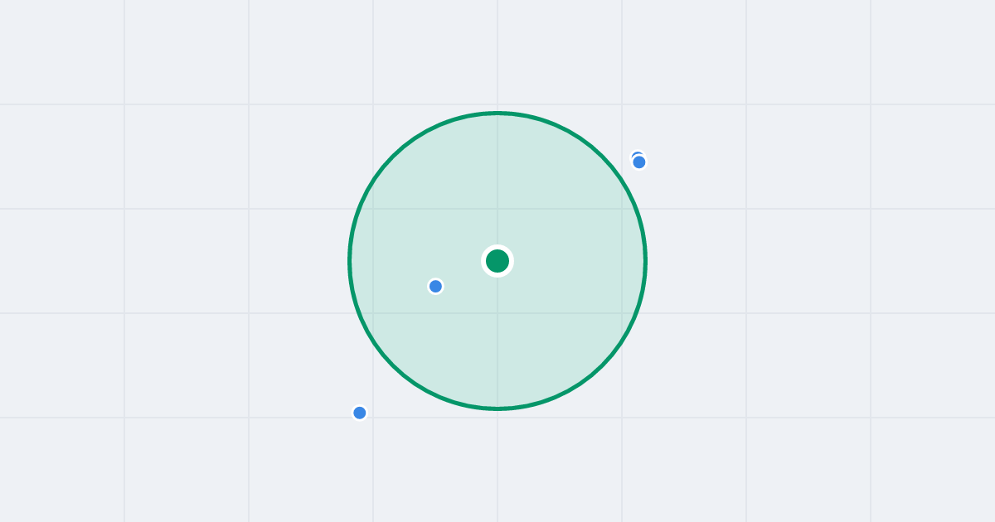This screenshot has width=995, height=522.
Task: Click the grid intersection just left of the paired dots
Action: click(x=622, y=209)
